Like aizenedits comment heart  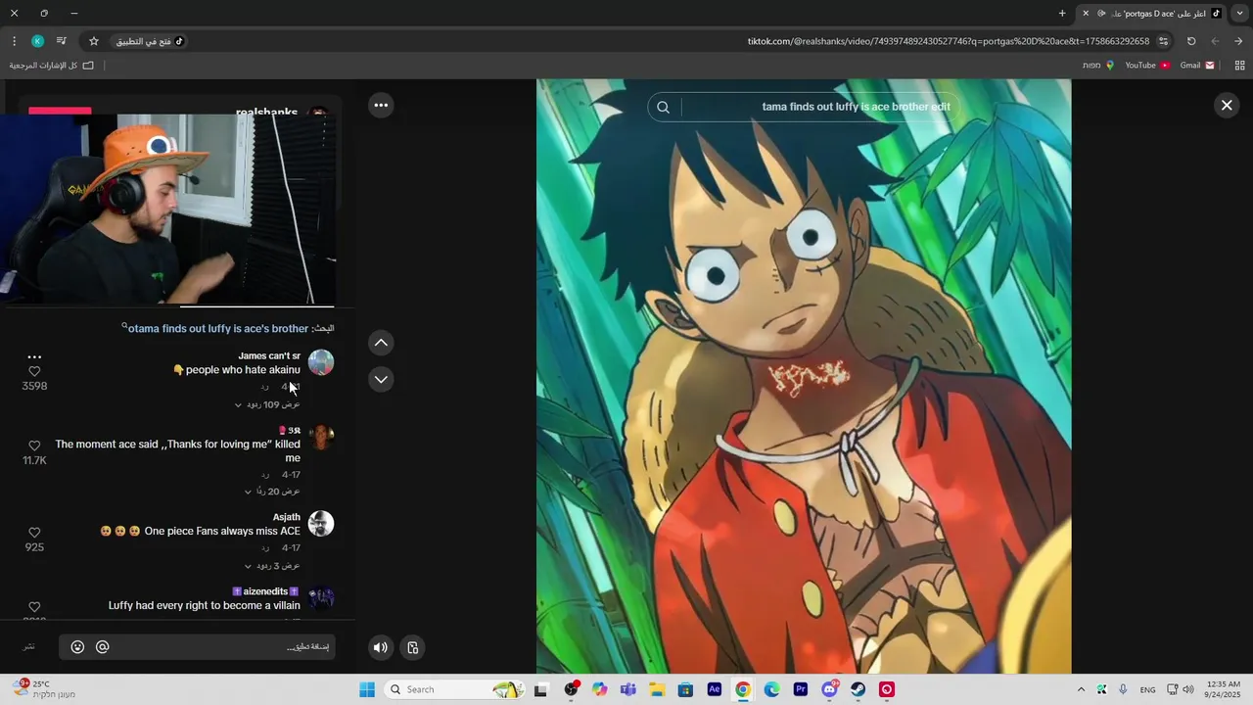pyautogui.click(x=34, y=607)
